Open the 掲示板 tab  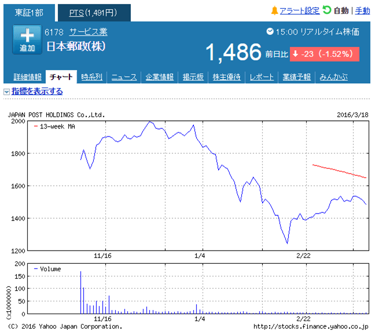coord(193,77)
